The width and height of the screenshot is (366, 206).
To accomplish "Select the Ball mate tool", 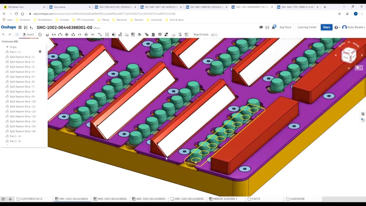I will tap(86, 35).
